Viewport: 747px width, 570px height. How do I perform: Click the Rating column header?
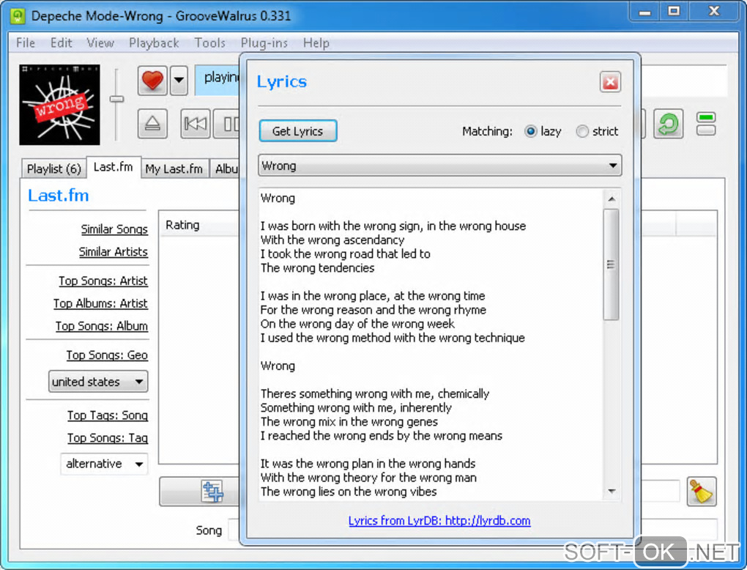click(198, 225)
